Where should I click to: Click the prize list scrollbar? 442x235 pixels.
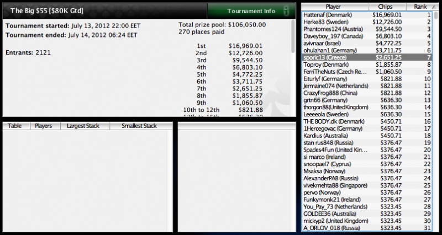click(x=293, y=67)
